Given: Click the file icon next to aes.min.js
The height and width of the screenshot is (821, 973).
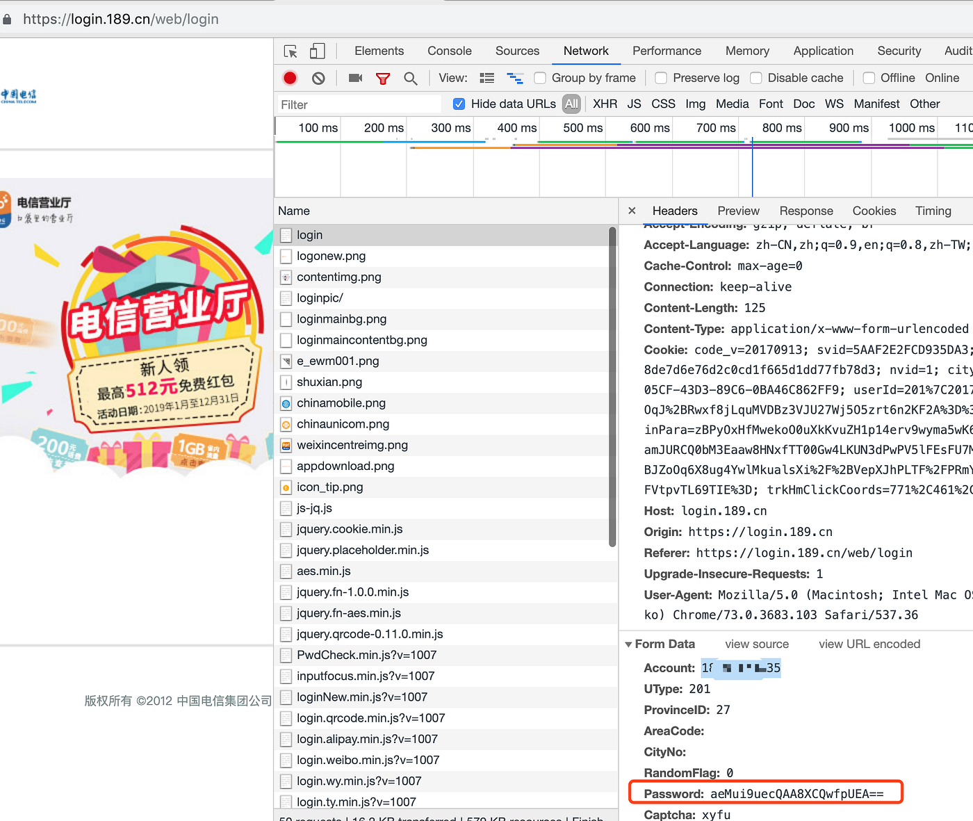Looking at the screenshot, I should 286,571.
